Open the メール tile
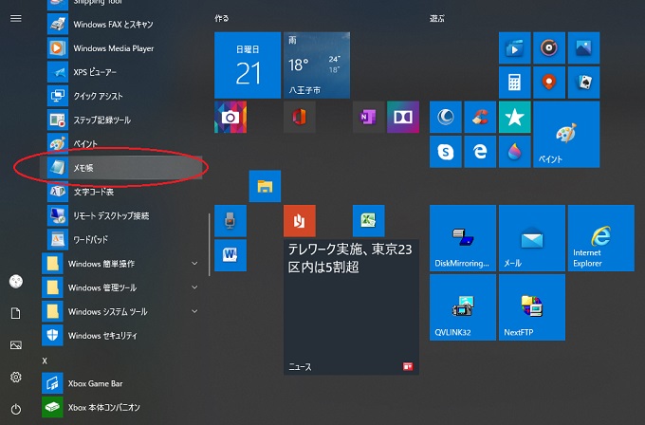This screenshot has height=425, width=645. click(x=532, y=238)
